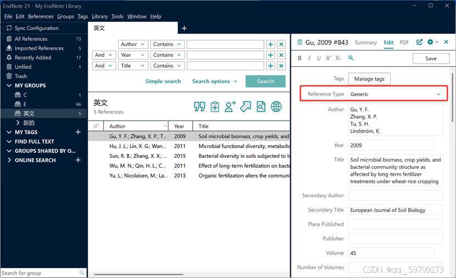Select group C in sidebar
Viewport: 456px width, 278px height.
click(x=43, y=95)
